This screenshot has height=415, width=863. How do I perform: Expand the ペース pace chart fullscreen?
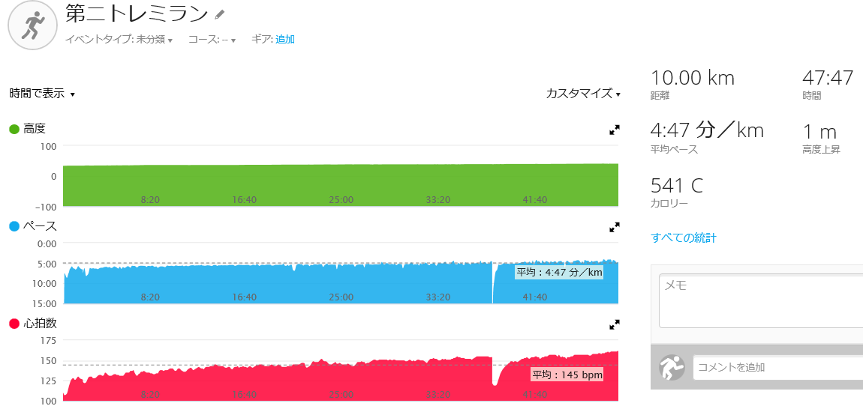coord(614,226)
